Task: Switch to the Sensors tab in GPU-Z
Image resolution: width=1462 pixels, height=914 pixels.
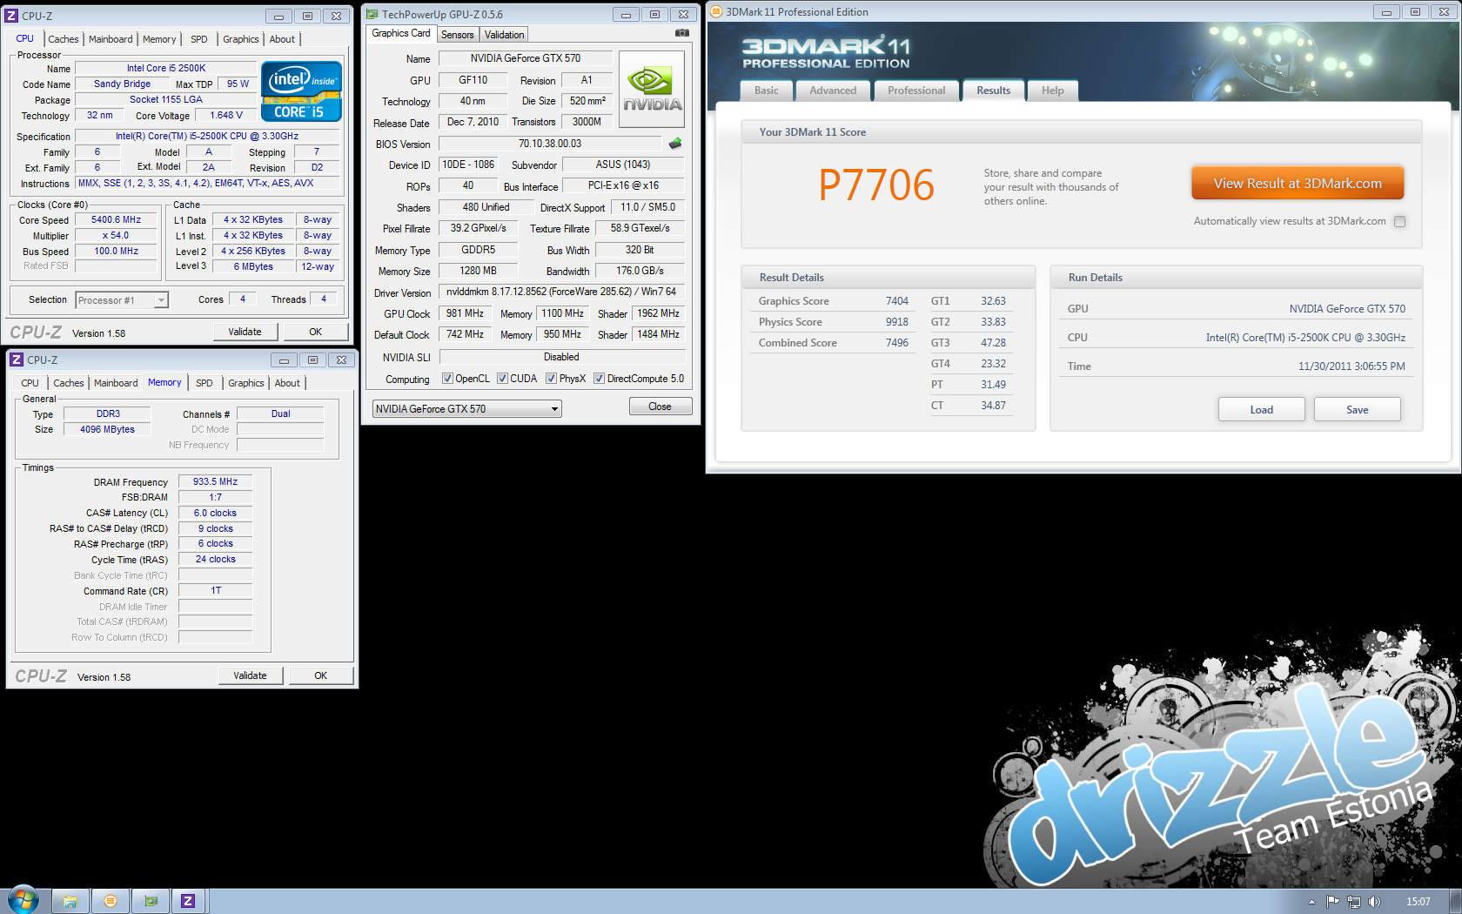Action: (x=458, y=35)
